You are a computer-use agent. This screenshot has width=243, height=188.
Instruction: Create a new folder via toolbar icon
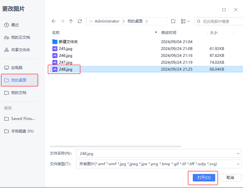point(173,21)
